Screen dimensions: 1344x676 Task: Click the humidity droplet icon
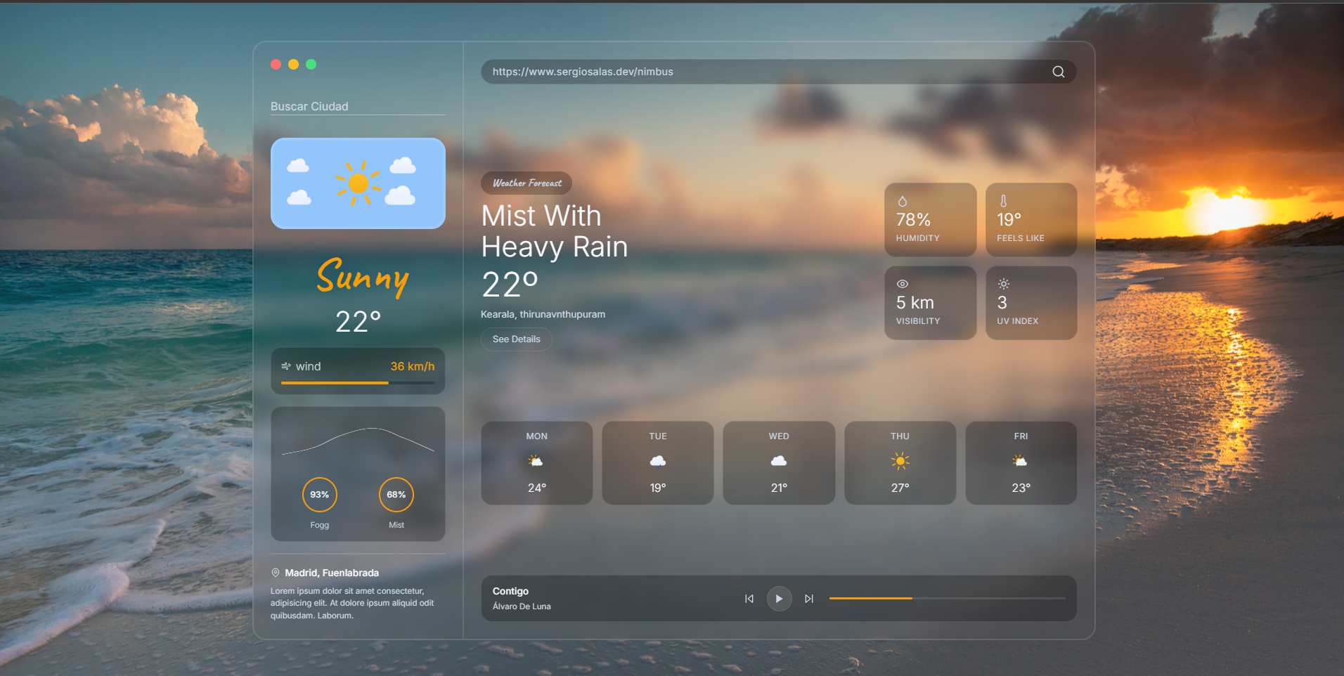point(902,201)
